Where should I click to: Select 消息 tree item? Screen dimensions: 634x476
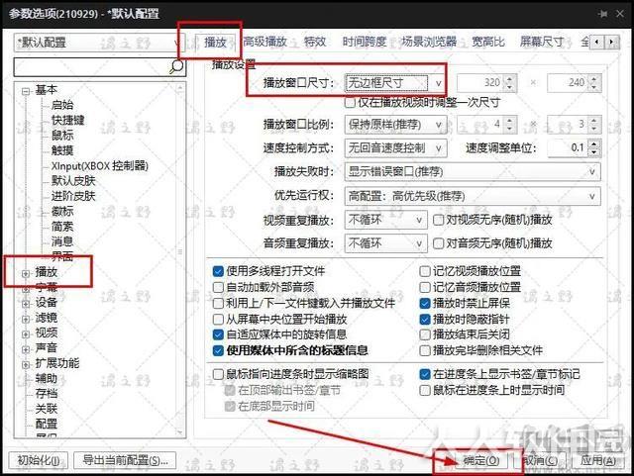point(62,242)
